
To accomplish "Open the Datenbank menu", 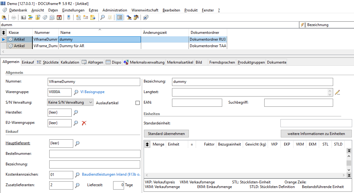I will (x=18, y=10).
